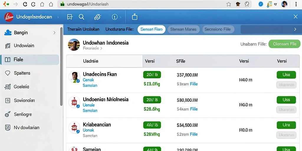Click the green Clemaam File button
Screen dimensions: 302x151
coord(285,44)
